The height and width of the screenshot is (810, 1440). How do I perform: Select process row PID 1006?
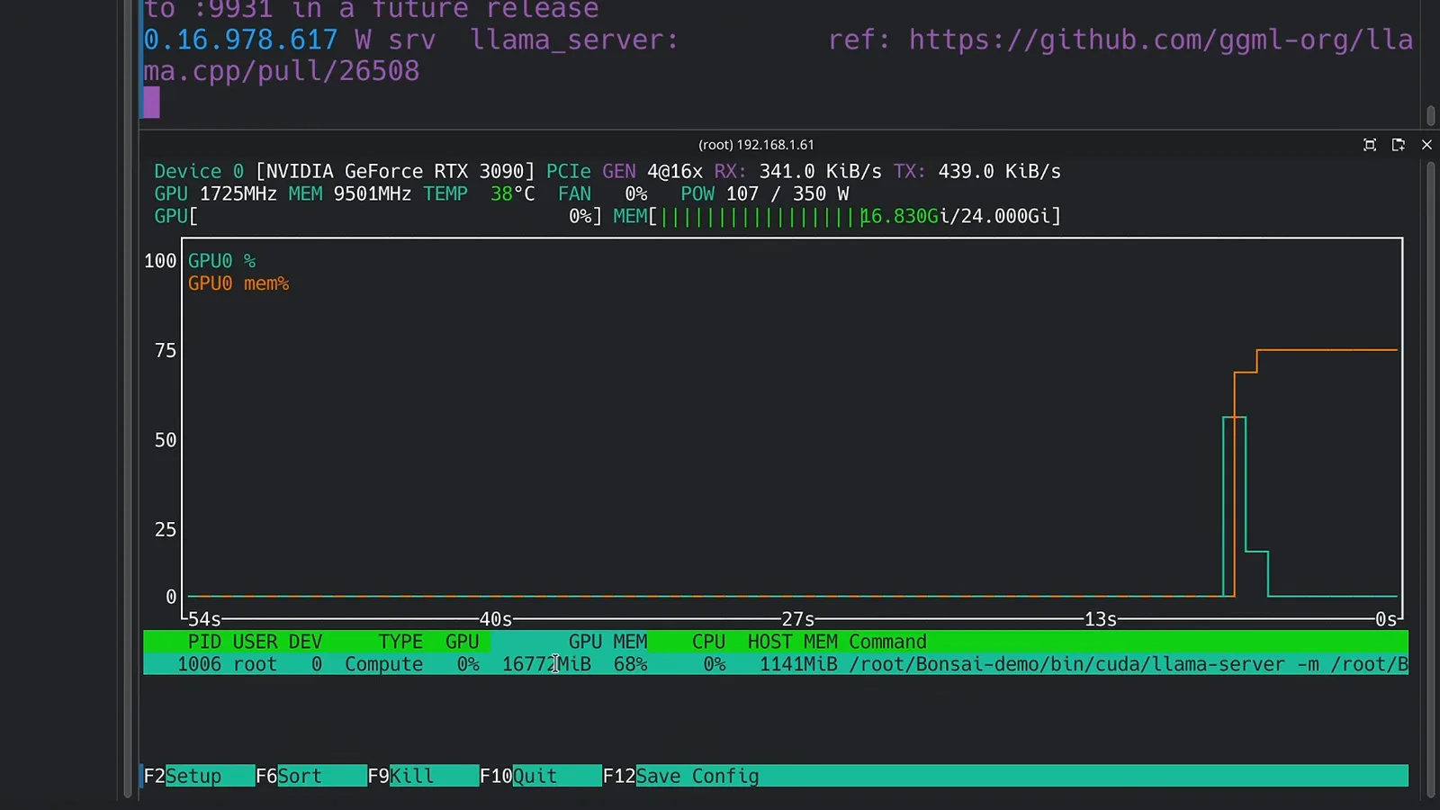click(x=776, y=664)
